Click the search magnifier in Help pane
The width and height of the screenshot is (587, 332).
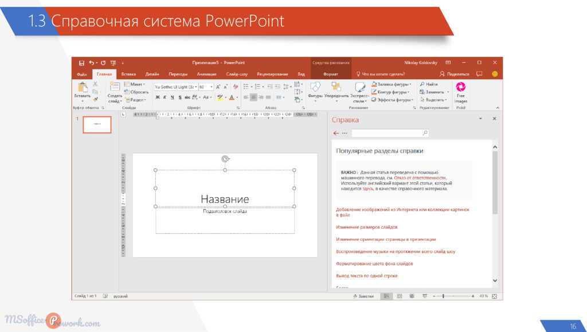pos(425,133)
